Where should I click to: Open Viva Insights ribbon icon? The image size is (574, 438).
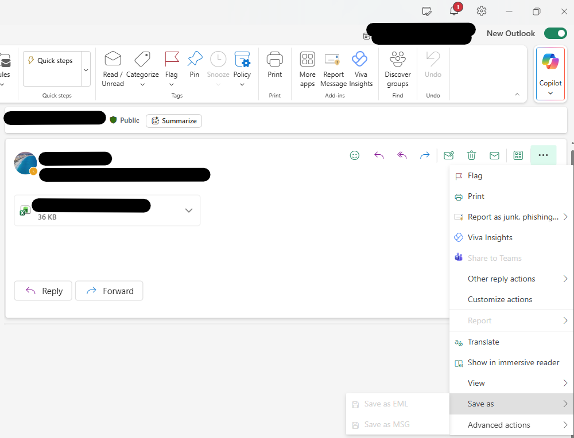(x=359, y=58)
